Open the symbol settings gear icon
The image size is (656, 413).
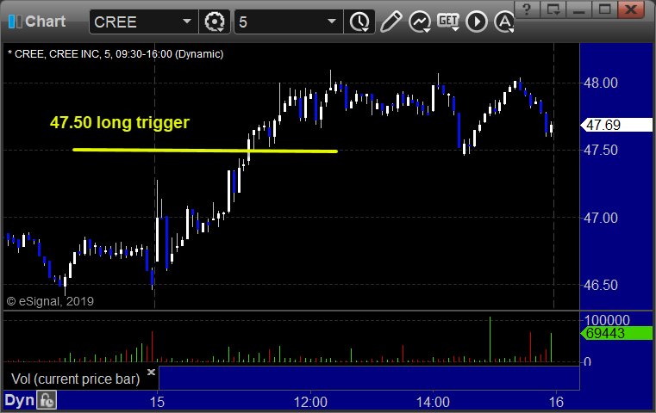215,22
